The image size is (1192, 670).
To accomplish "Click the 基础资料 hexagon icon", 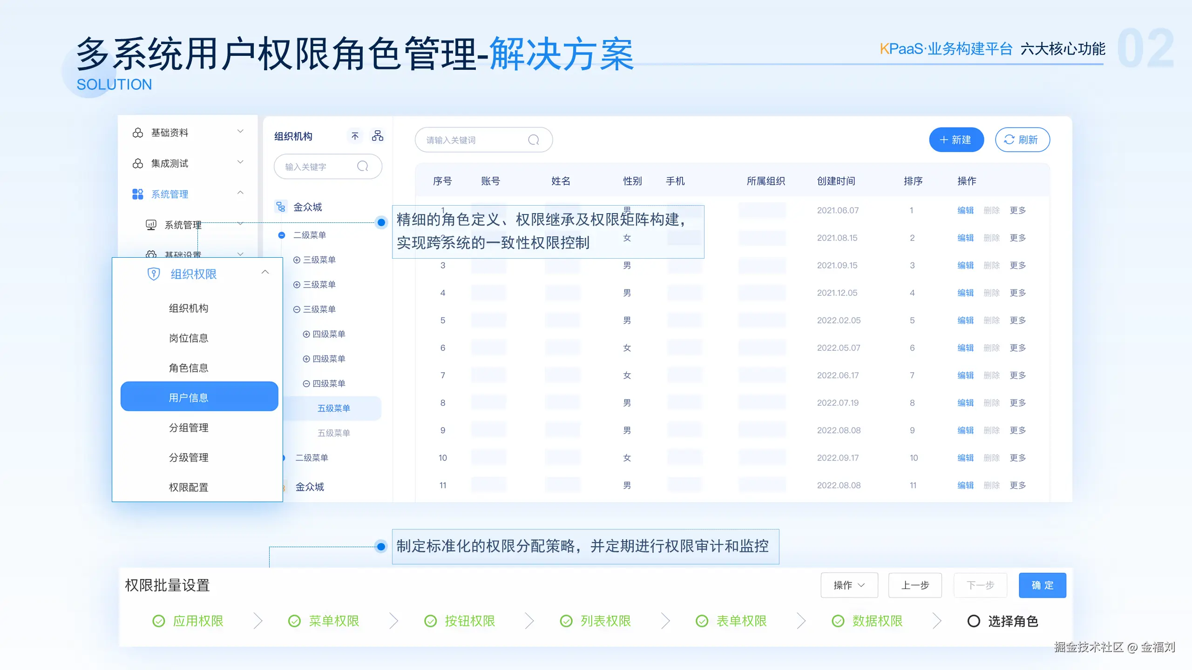I will pos(137,132).
